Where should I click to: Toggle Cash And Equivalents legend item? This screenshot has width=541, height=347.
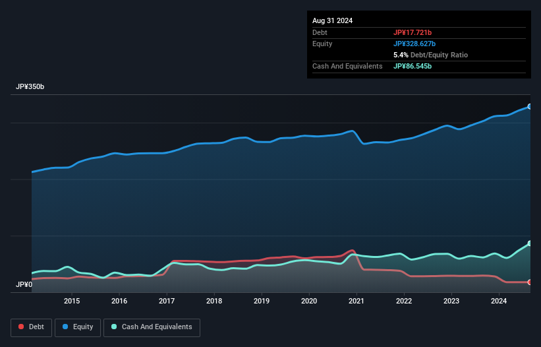(x=152, y=327)
